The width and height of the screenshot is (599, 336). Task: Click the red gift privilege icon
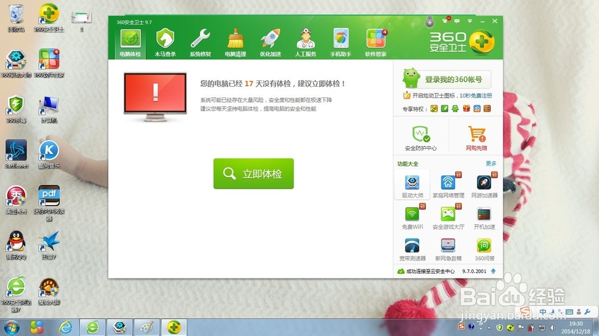466,109
